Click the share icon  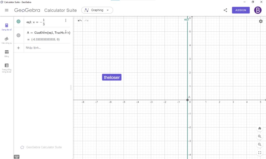point(225,10)
